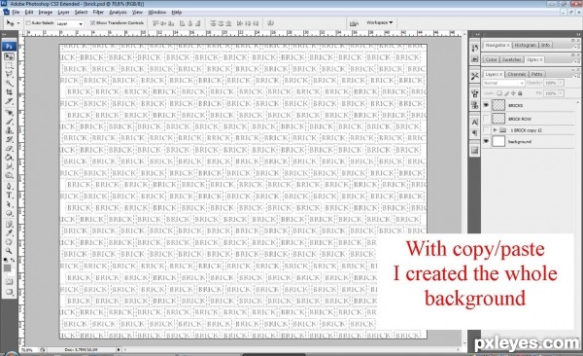
Task: Switch default foreground and background colors
Action: pyautogui.click(x=13, y=260)
